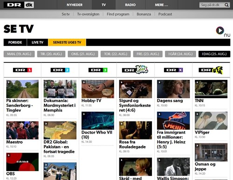Image resolution: width=233 pixels, height=180 pixels.
Task: Open the Tv-oversigten link
Action: point(88,14)
